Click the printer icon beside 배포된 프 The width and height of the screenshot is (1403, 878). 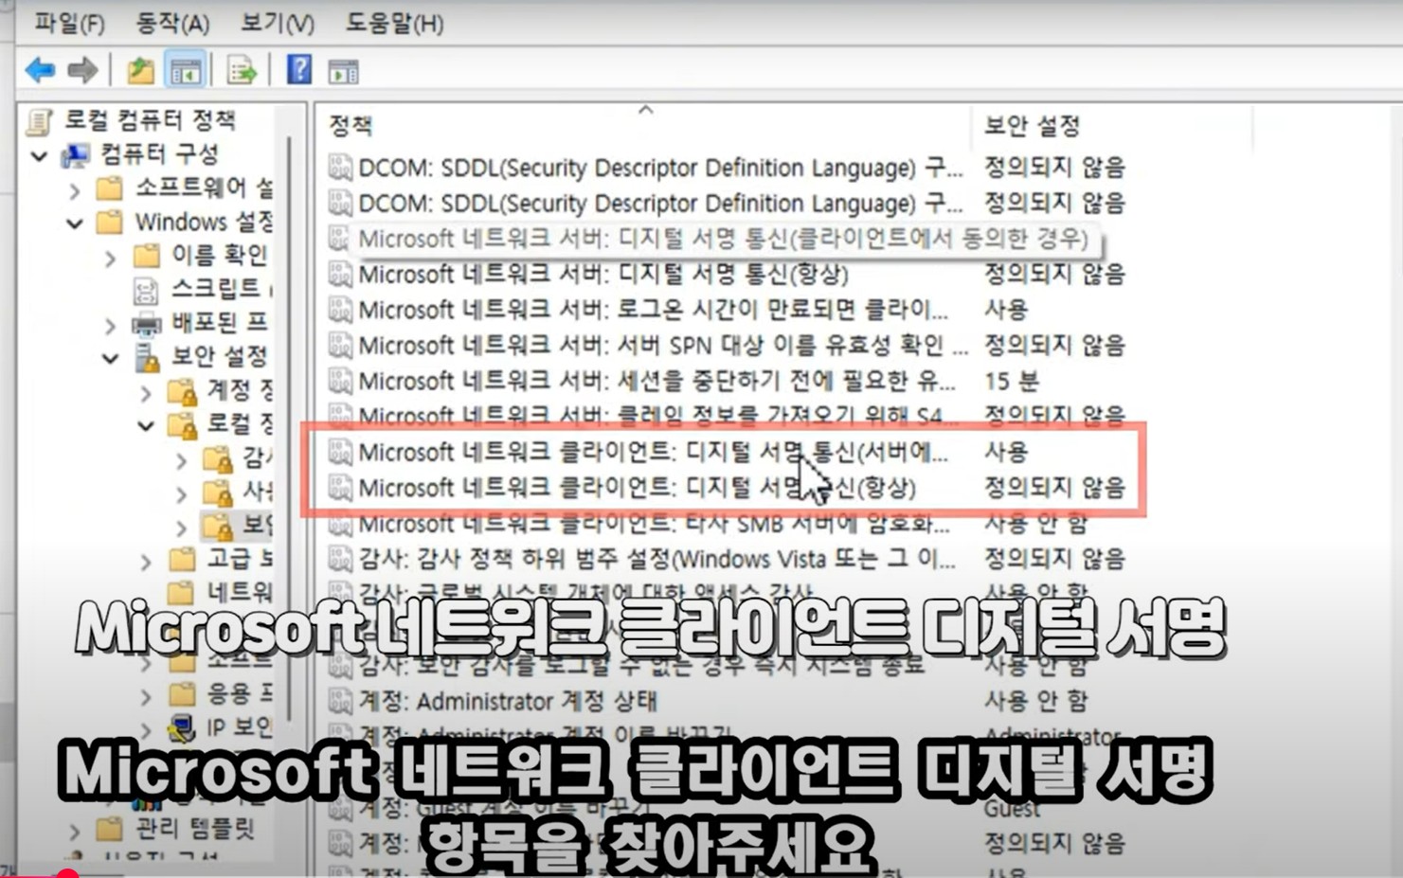(146, 325)
